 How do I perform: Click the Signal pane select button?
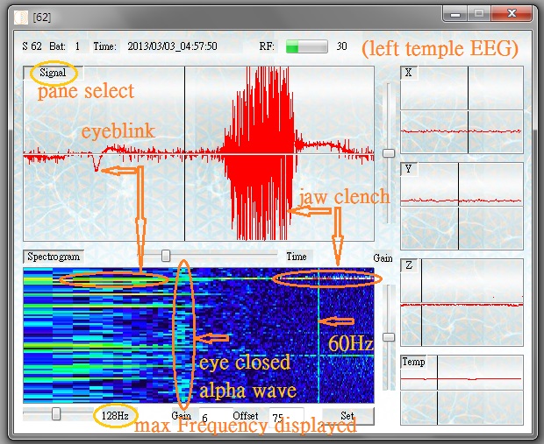(x=53, y=73)
